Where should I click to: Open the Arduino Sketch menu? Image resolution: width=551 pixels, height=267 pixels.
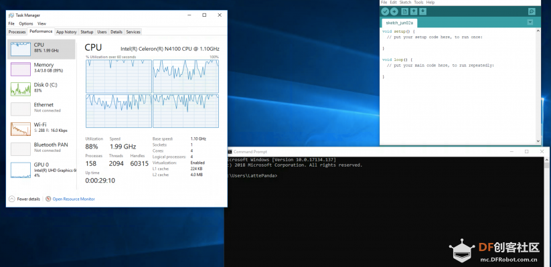(x=405, y=3)
